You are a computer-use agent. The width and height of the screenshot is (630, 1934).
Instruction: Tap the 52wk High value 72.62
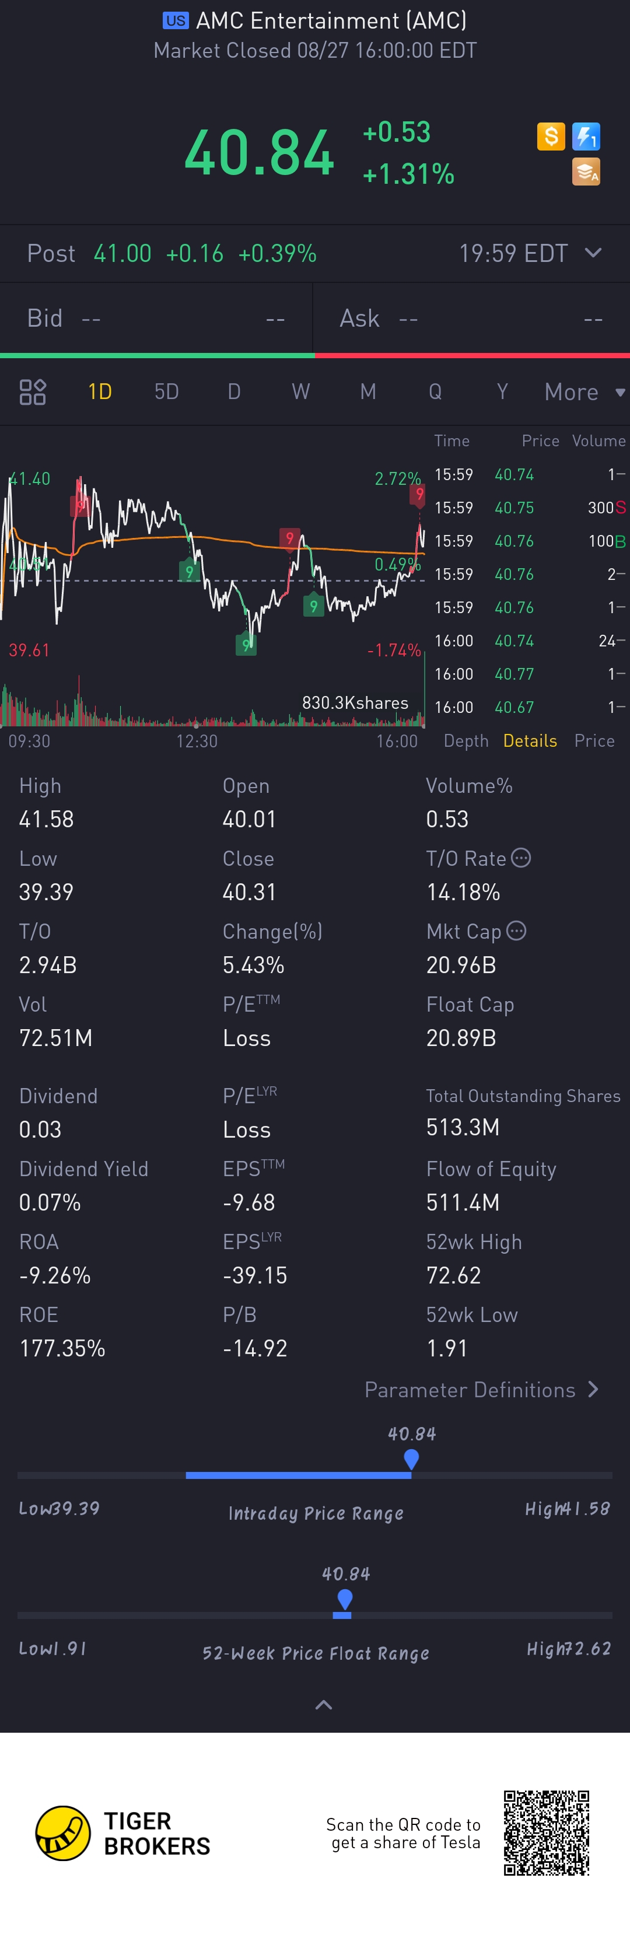pos(453,1275)
